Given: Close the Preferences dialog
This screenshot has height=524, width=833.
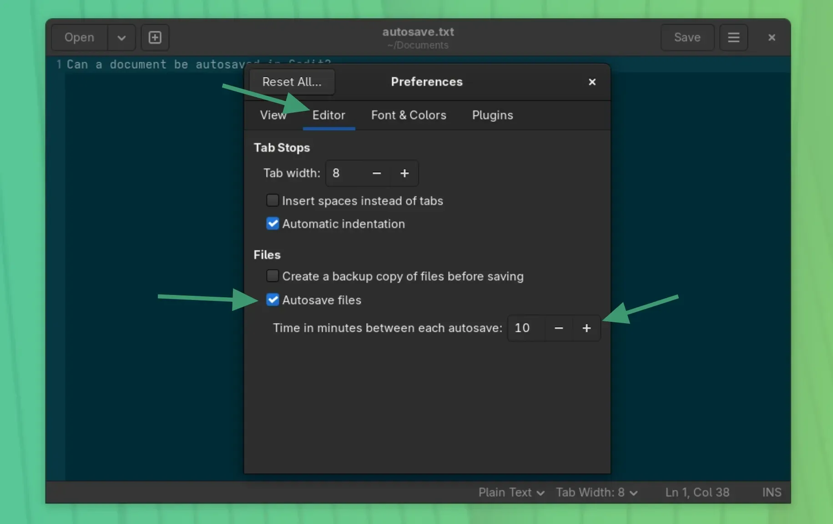Looking at the screenshot, I should (x=592, y=82).
